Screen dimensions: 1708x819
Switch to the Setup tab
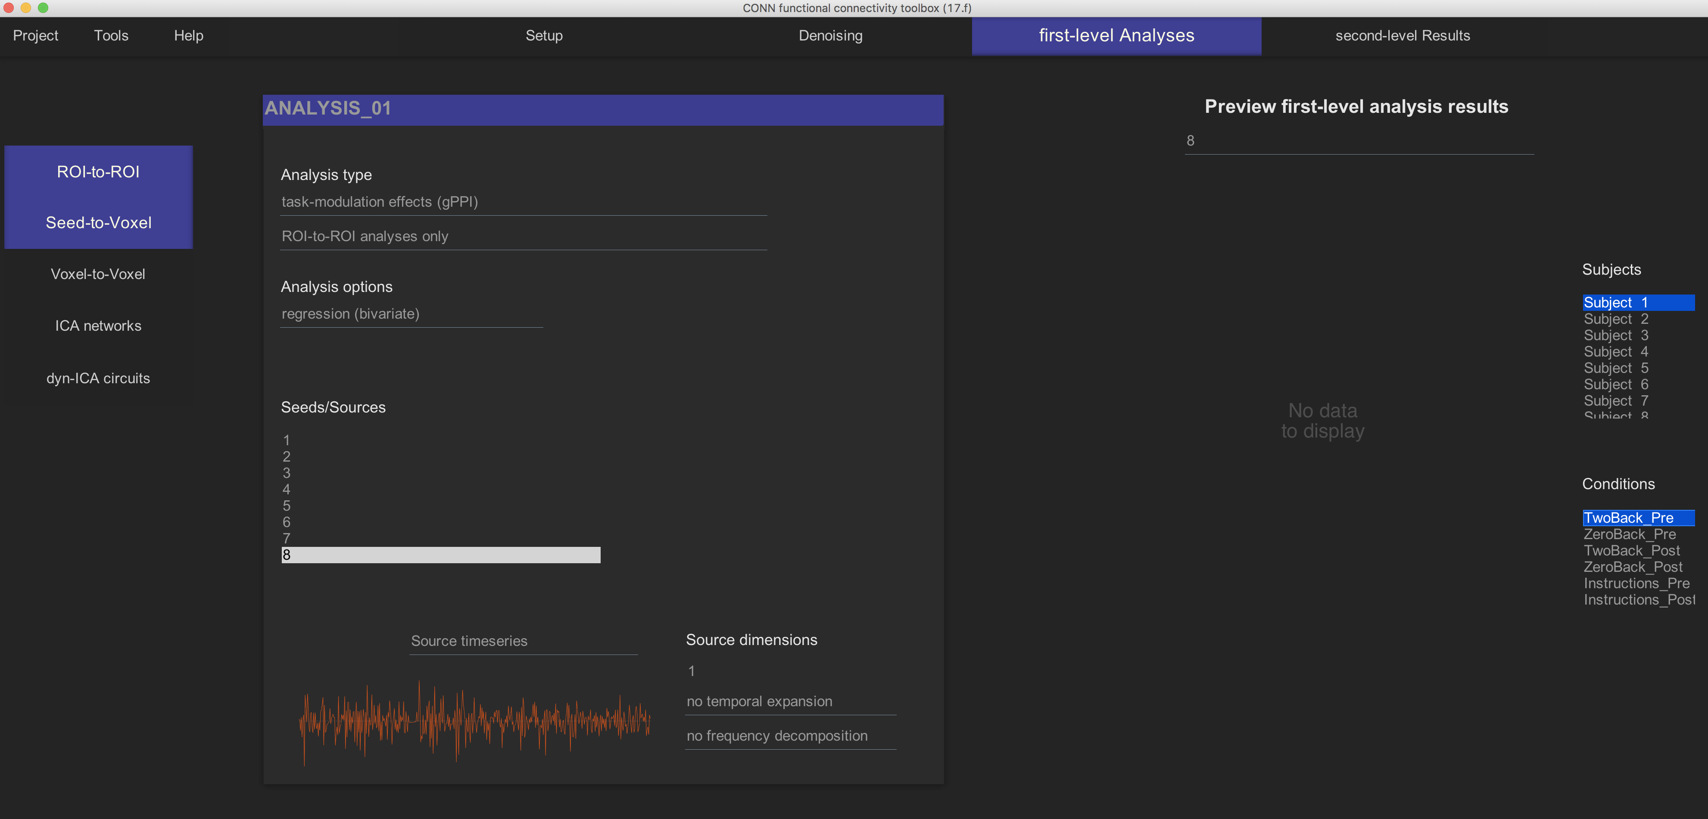coord(544,36)
